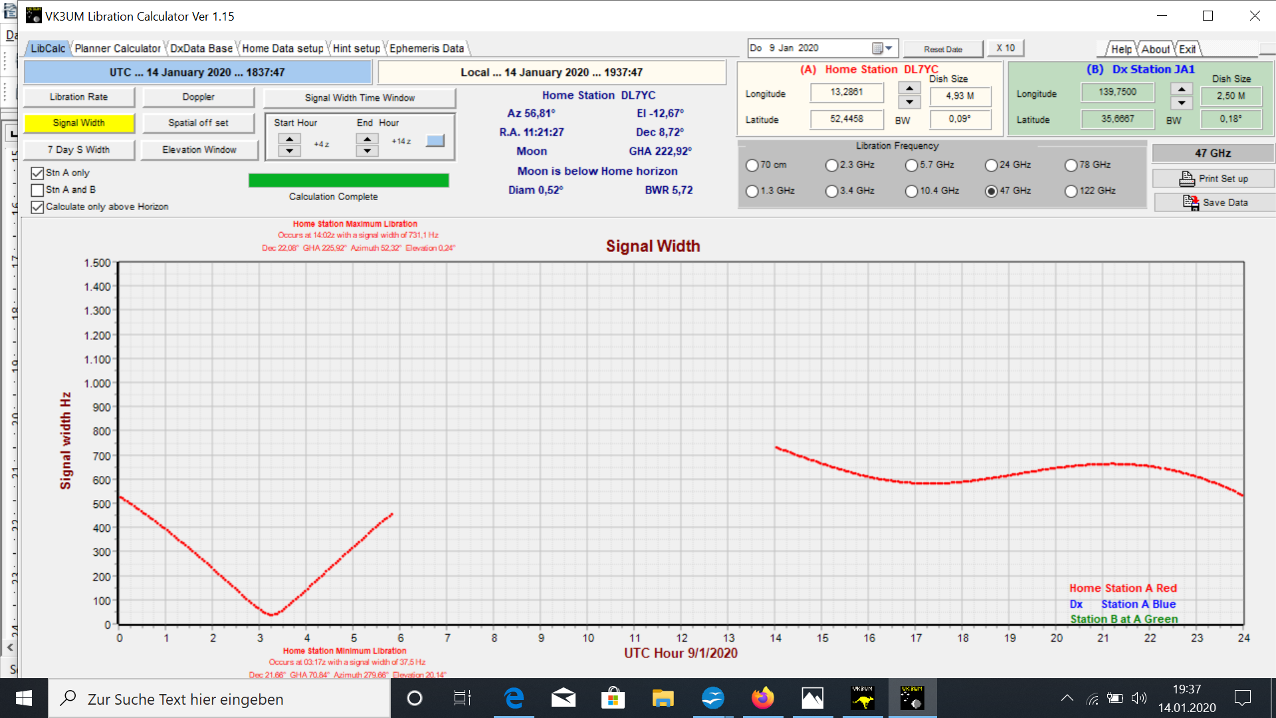Open Mail app from taskbar
Screen dimensions: 1276x718
[564, 698]
